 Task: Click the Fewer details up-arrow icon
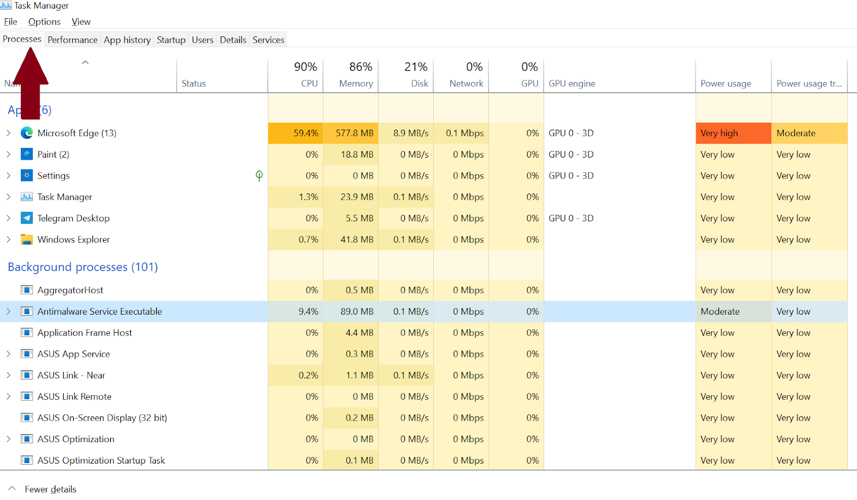point(12,489)
